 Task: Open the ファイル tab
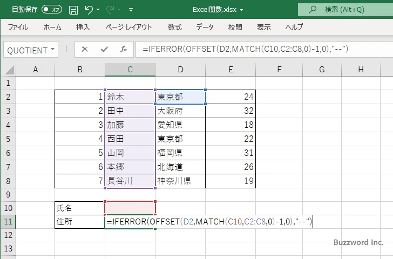(x=18, y=27)
